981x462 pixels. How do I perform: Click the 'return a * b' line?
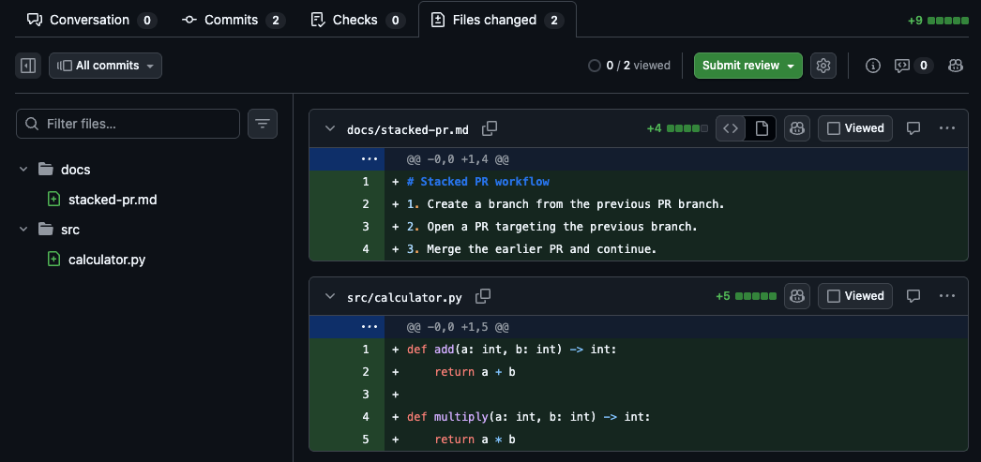(475, 440)
